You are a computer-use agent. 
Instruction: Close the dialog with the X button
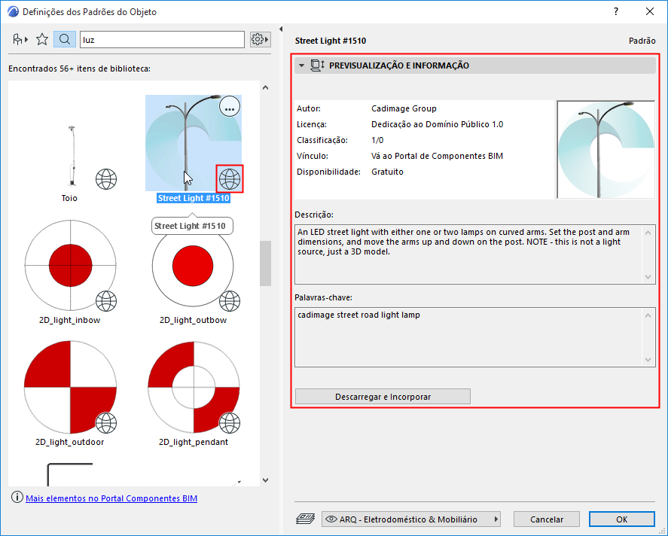pyautogui.click(x=650, y=11)
